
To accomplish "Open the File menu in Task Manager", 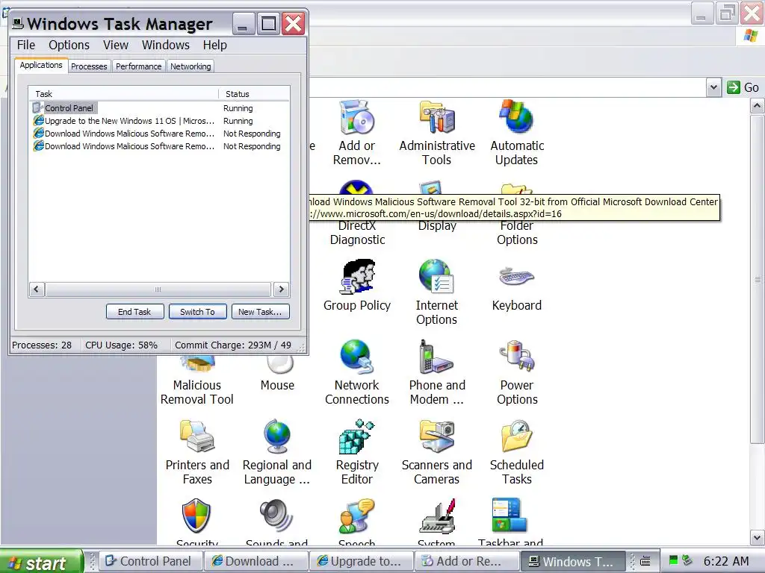I will coord(26,45).
